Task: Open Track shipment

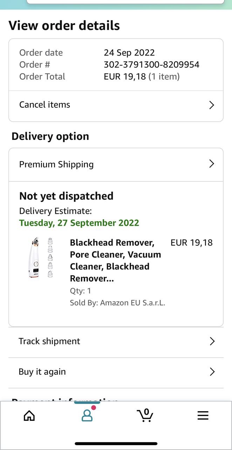Action: [49, 341]
